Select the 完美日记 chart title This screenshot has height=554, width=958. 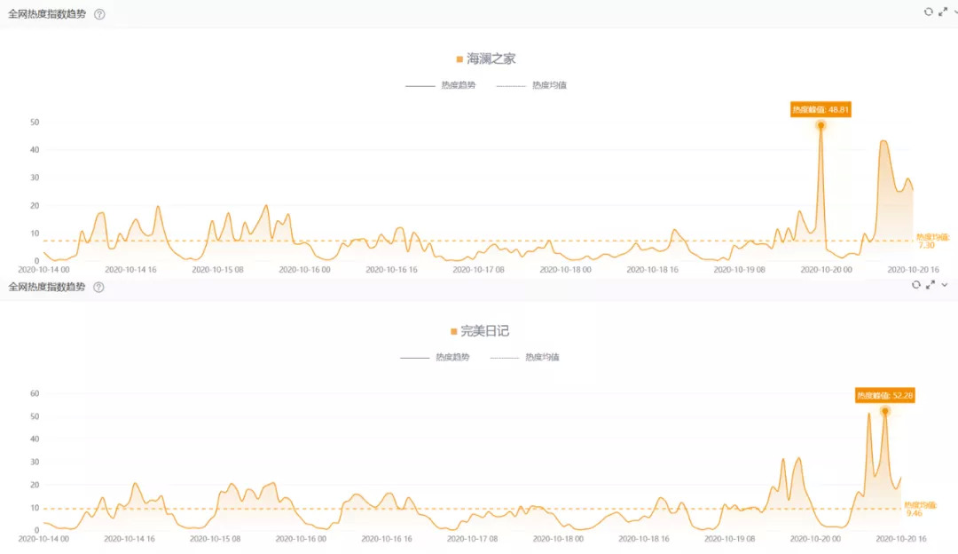click(484, 331)
